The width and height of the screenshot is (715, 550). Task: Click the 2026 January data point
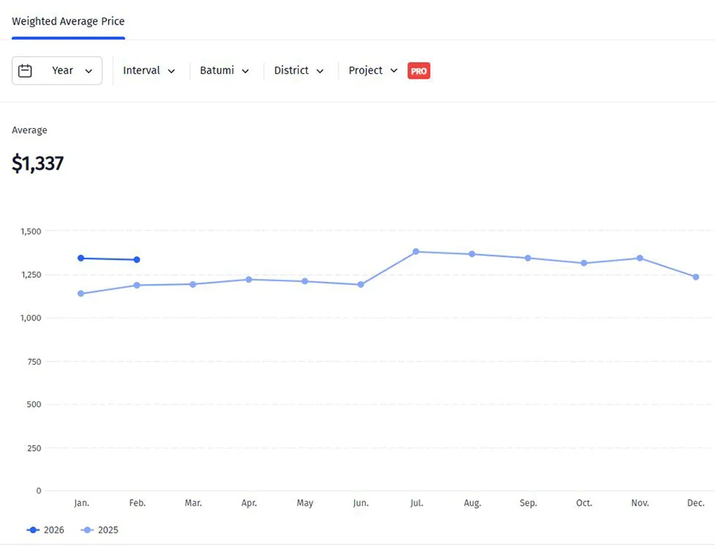(x=81, y=258)
